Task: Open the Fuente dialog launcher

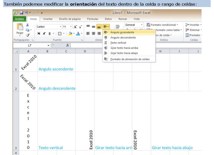Action: pos(82,40)
